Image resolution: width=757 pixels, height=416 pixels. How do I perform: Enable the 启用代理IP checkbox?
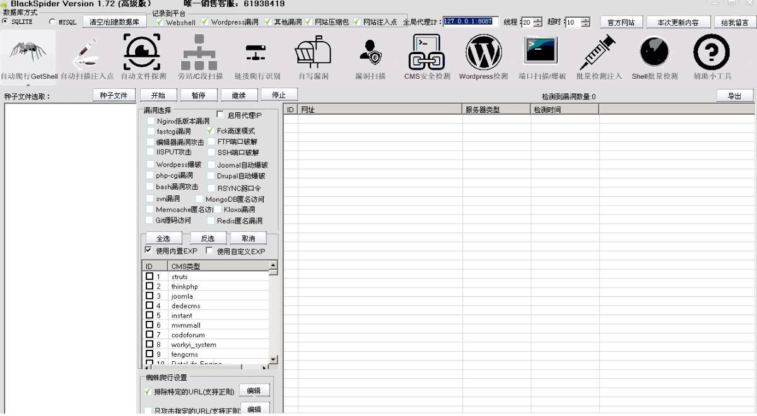pos(220,115)
